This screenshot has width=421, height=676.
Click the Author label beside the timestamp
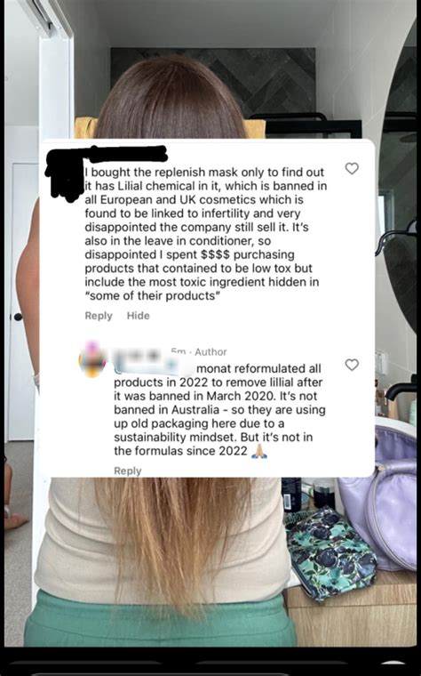pos(210,352)
